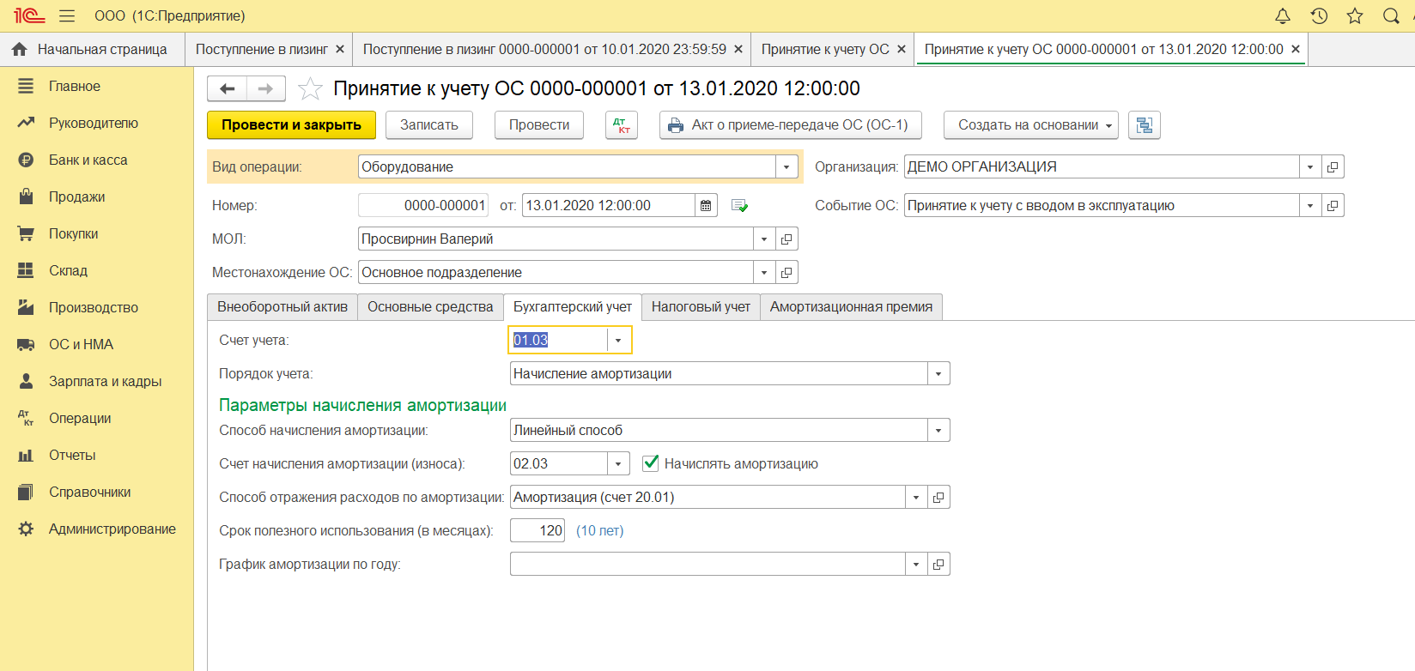Click Провести и закрыть button
1415x671 pixels.
(291, 125)
